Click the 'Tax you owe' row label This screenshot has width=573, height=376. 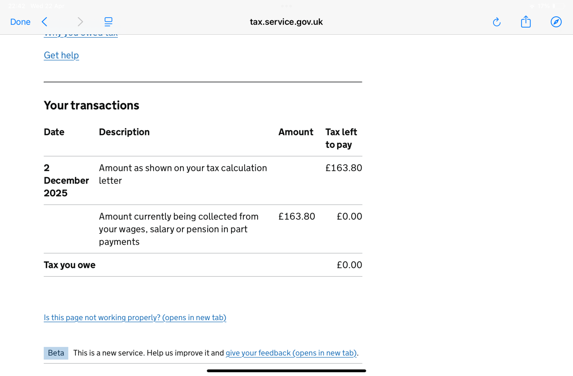pyautogui.click(x=69, y=265)
